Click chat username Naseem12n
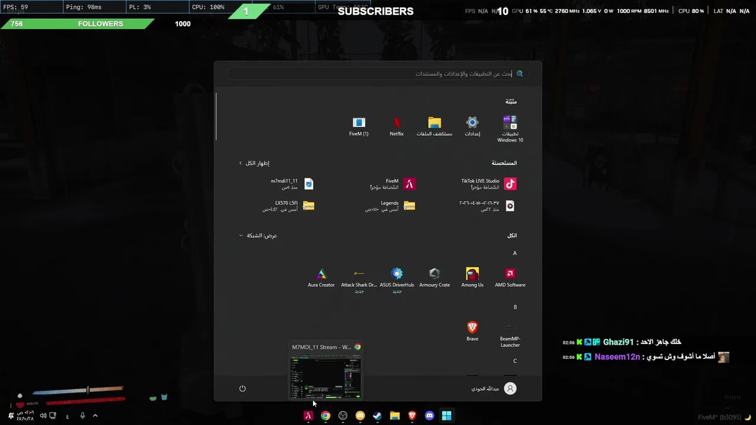 coord(617,357)
